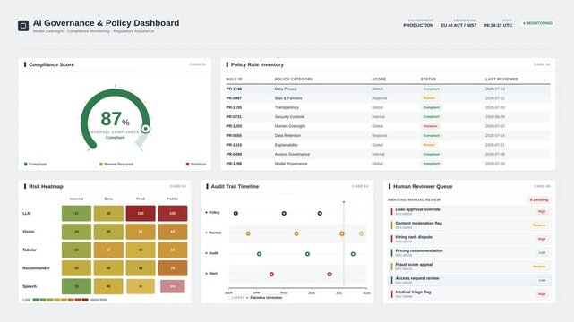
Task: Select the highlighted Access request review item
Action: (469, 280)
